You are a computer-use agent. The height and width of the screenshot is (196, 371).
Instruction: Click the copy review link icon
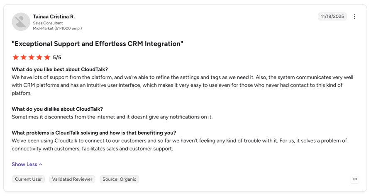click(355, 179)
